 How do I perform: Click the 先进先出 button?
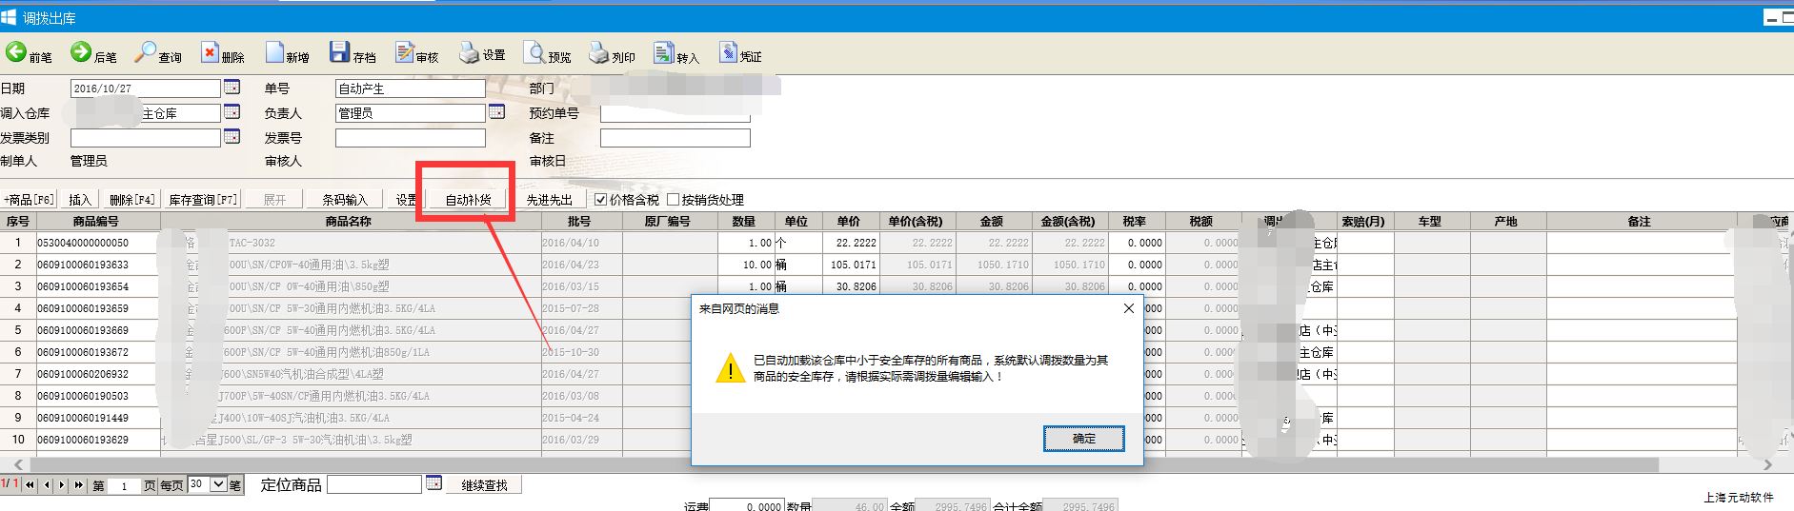(550, 200)
